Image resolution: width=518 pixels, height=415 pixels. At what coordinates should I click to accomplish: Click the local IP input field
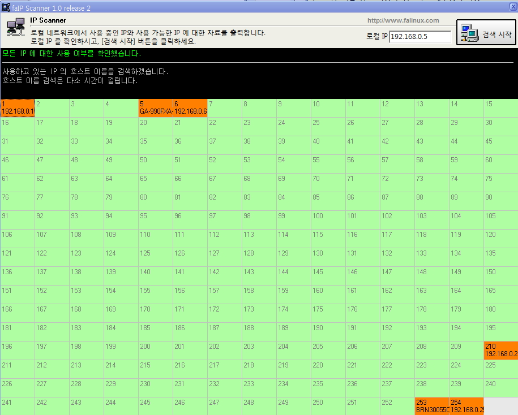(x=420, y=37)
